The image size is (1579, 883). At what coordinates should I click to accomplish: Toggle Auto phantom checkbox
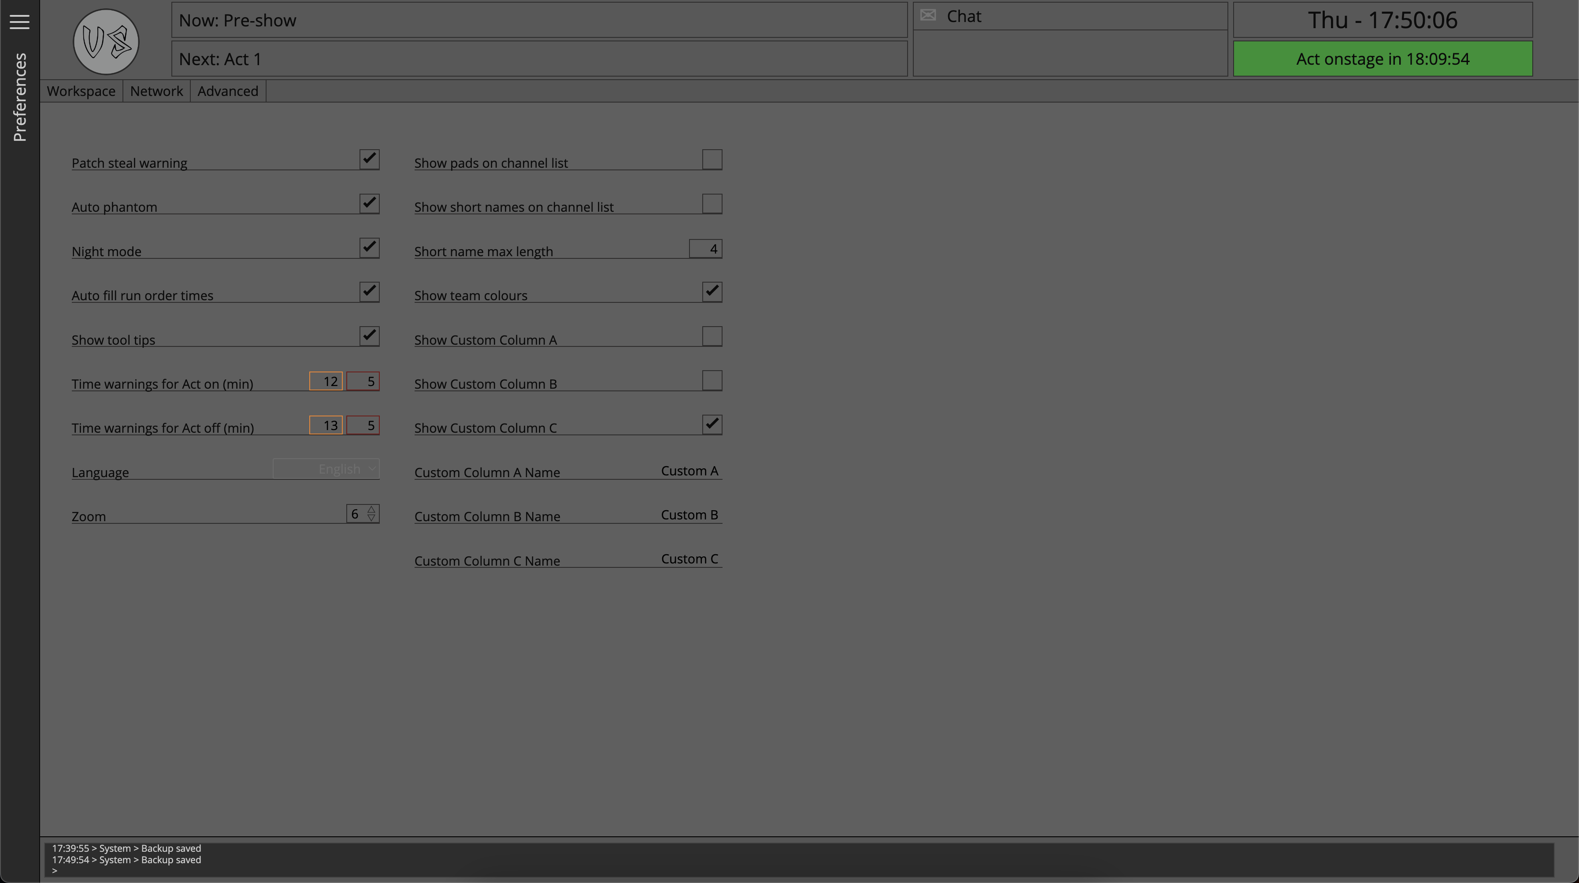pos(370,203)
